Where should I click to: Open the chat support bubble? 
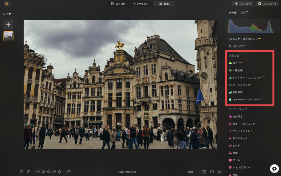coord(274,169)
